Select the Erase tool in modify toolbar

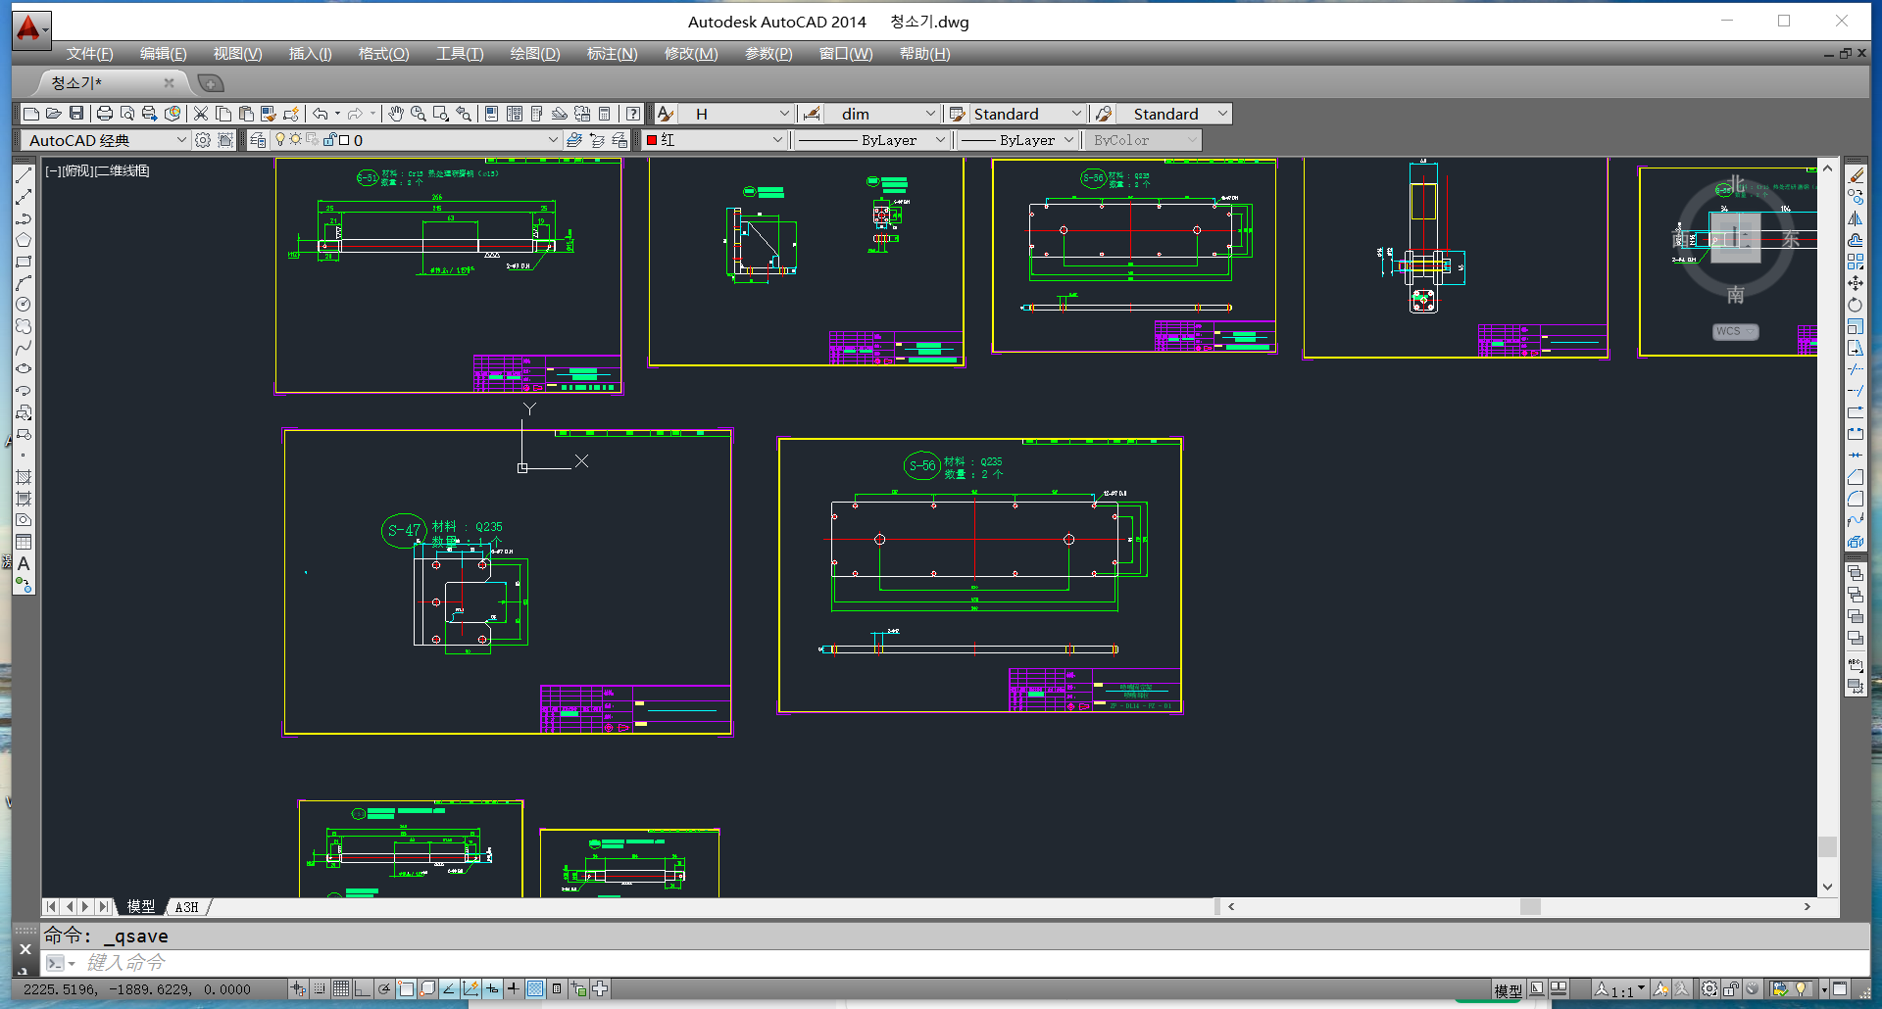point(1856,175)
